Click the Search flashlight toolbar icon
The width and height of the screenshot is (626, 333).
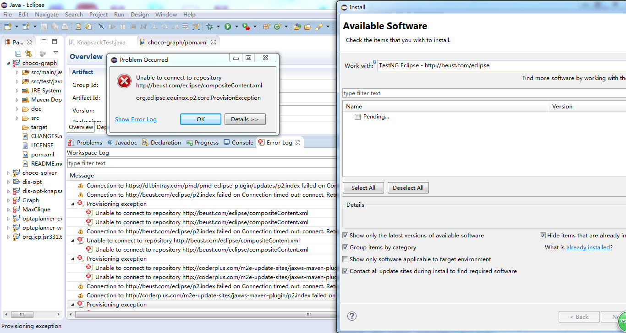click(x=319, y=27)
